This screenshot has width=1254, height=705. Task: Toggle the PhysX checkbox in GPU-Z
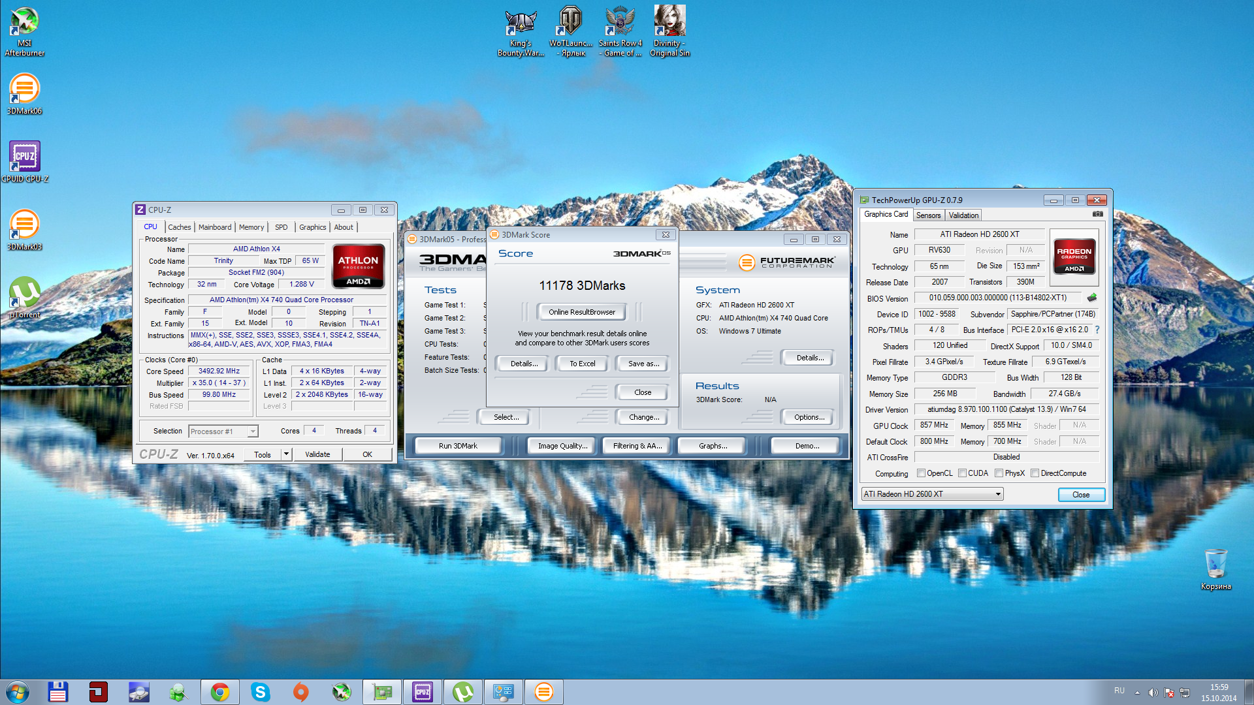(999, 473)
